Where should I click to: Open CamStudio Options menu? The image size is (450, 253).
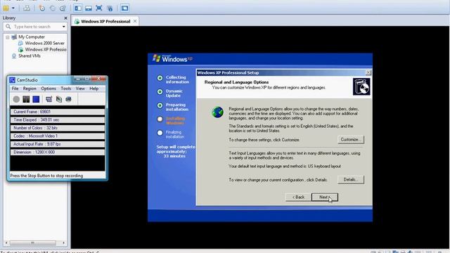tap(49, 89)
